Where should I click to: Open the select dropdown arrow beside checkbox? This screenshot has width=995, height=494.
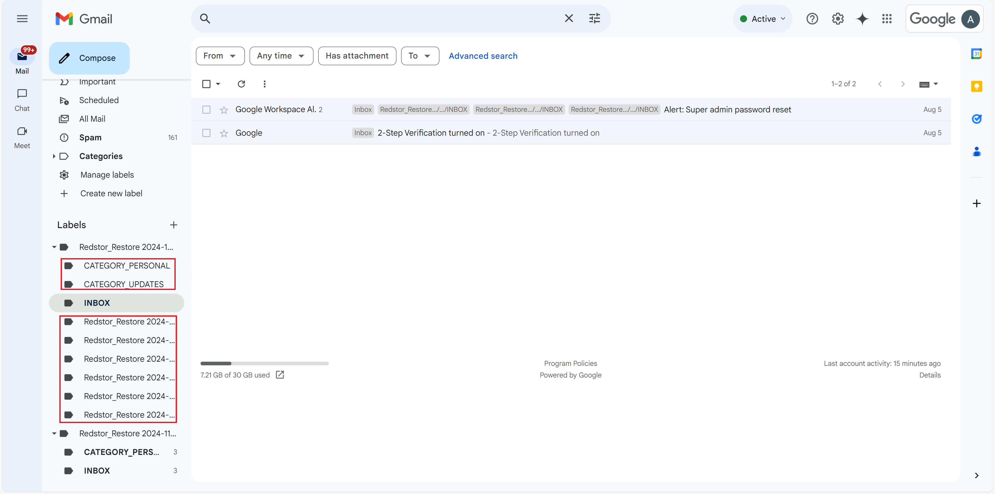[218, 84]
